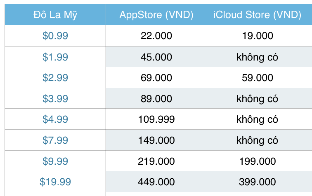Select the 22.000 AppStore price cell
This screenshot has height=196, width=312.
click(x=156, y=36)
